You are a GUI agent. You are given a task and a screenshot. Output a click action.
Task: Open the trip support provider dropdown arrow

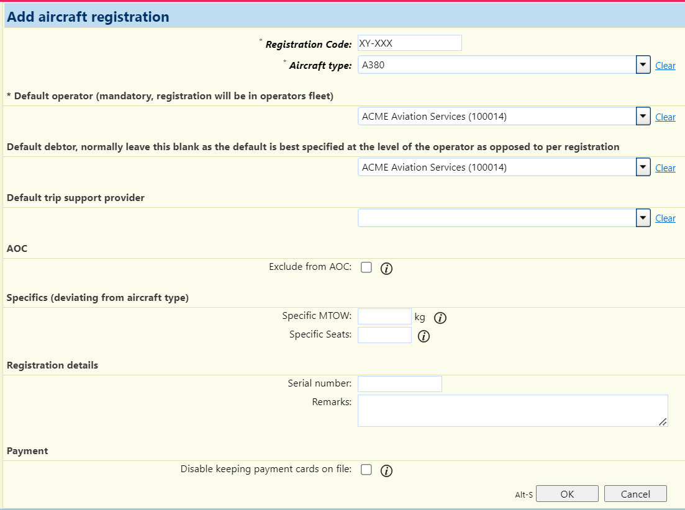click(643, 218)
